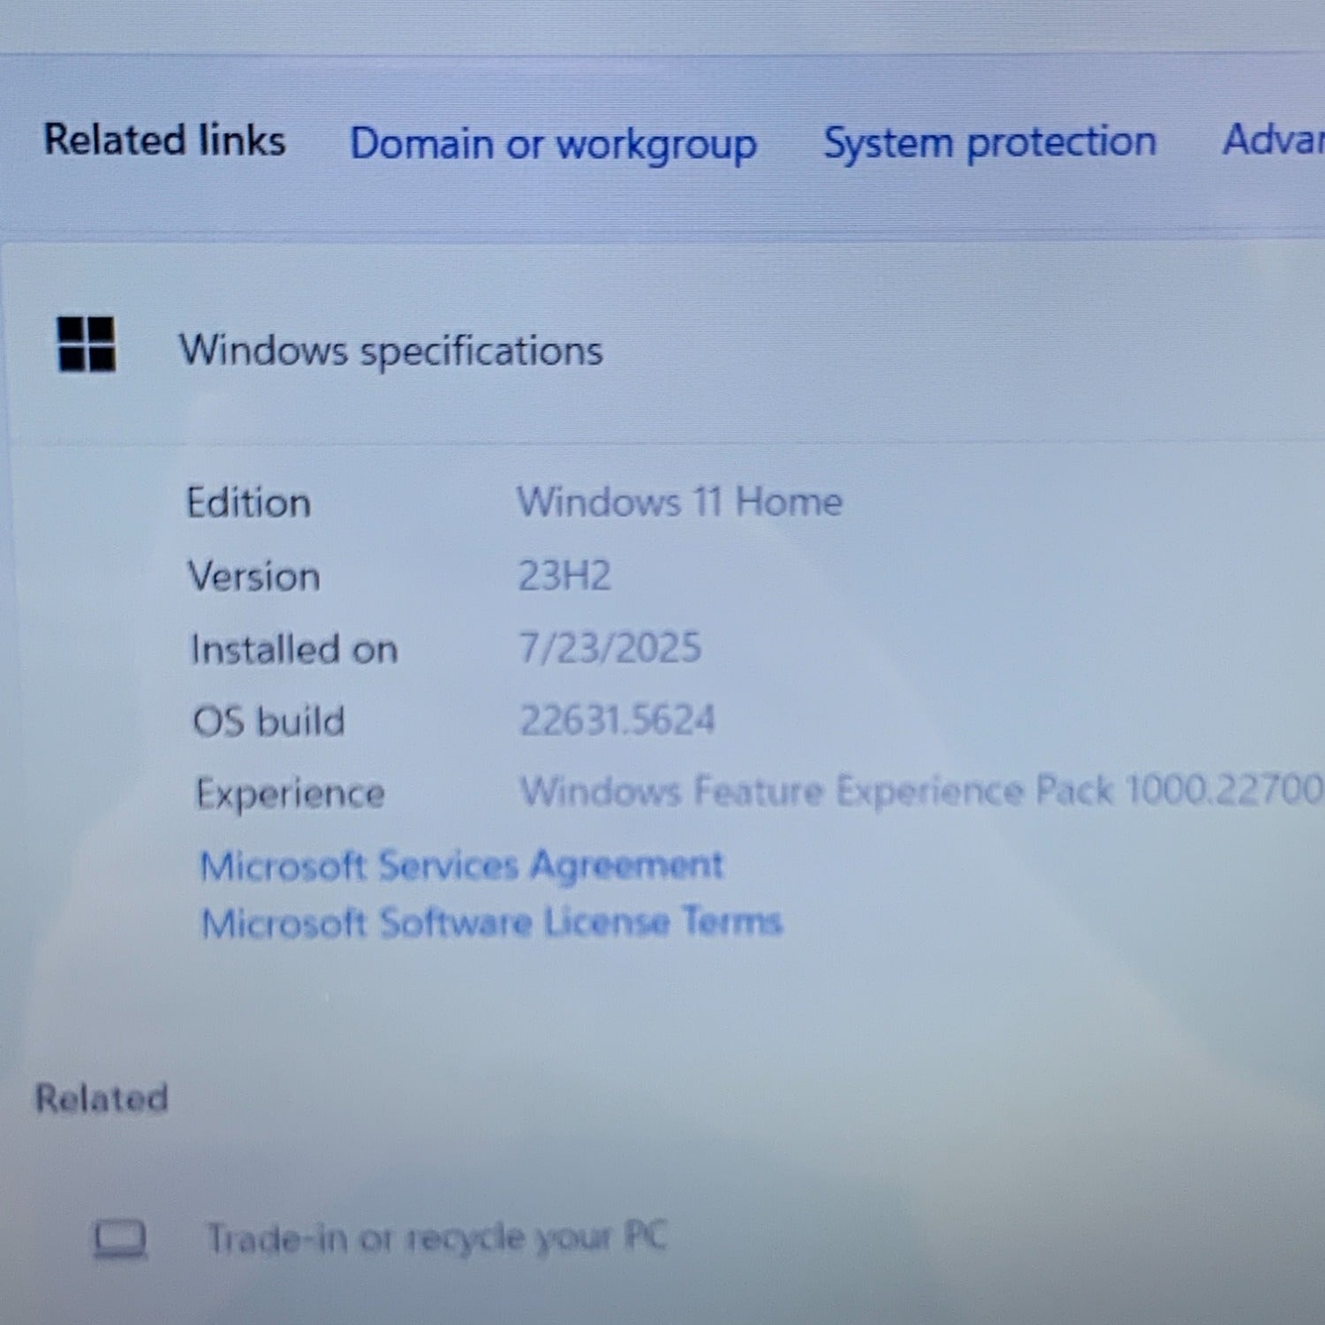
Task: Click the Related section heading
Action: [x=102, y=1098]
